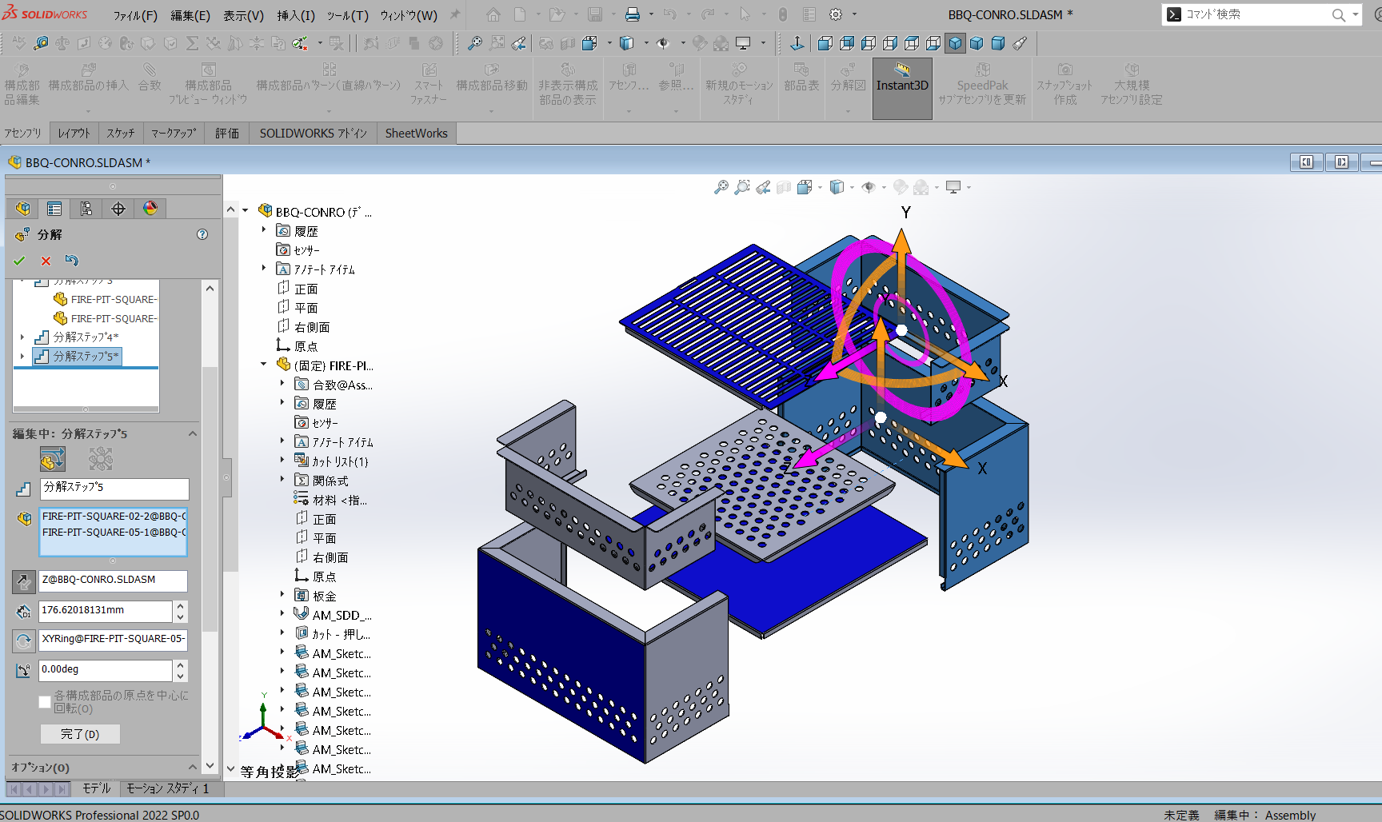Open the 挿入(I) menu
1382x822 pixels.
coord(296,15)
